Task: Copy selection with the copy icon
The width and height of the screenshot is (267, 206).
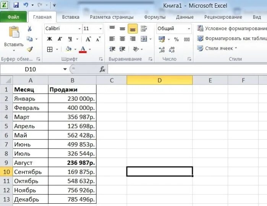Action: point(30,39)
